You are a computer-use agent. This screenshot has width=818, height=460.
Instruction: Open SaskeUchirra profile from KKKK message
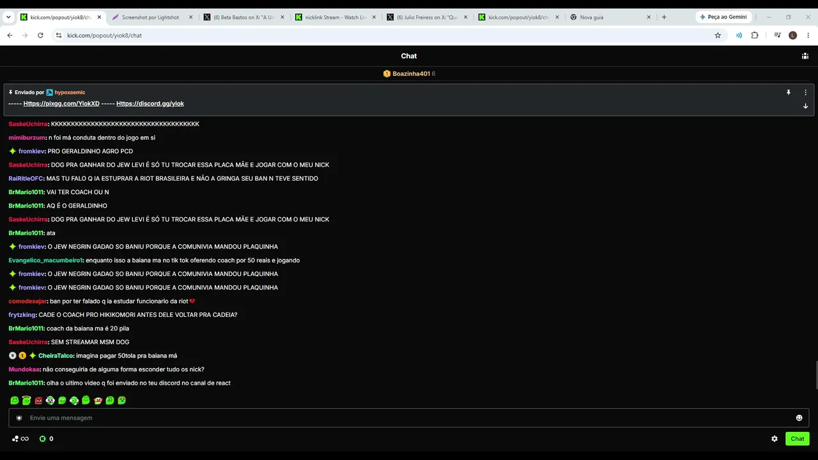[x=27, y=124]
